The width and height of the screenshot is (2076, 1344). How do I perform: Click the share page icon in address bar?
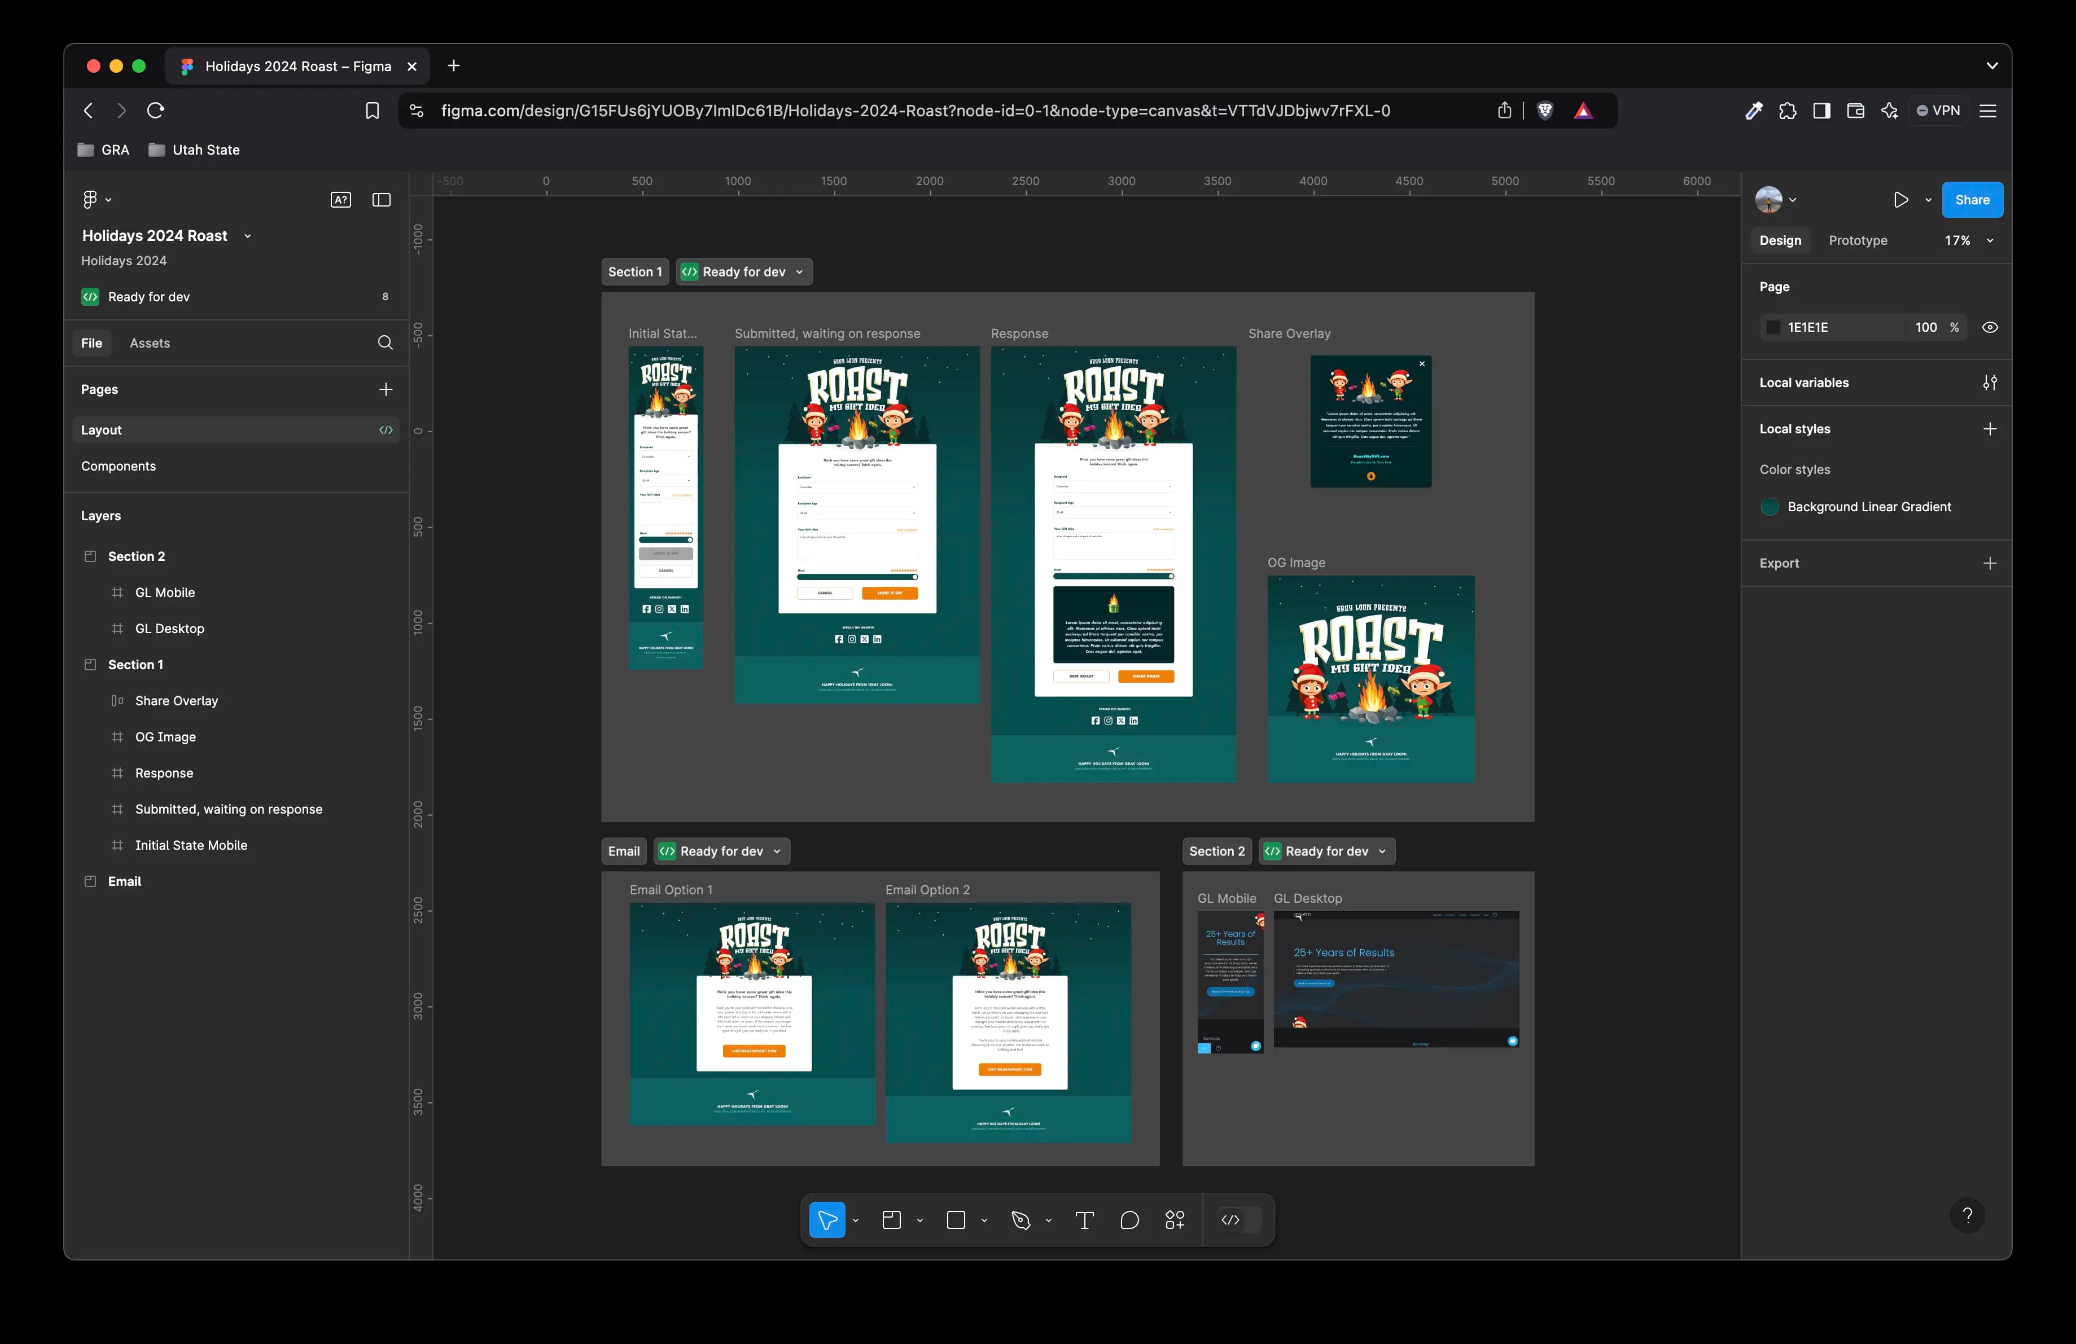click(x=1505, y=110)
